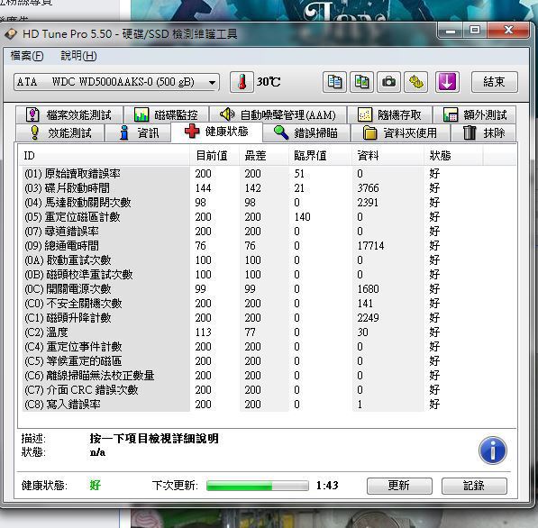This screenshot has height=528, width=538.
Task: Click the blue info icon
Action: click(493, 451)
